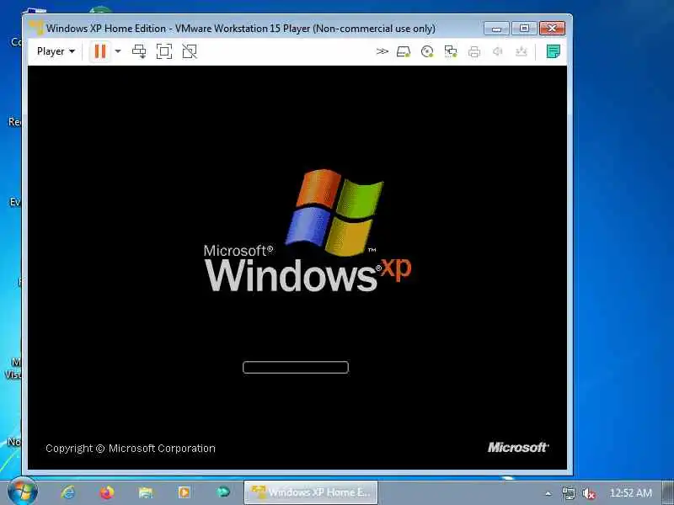Expand the power options arrow beside the pause button
The height and width of the screenshot is (505, 674).
(x=118, y=51)
